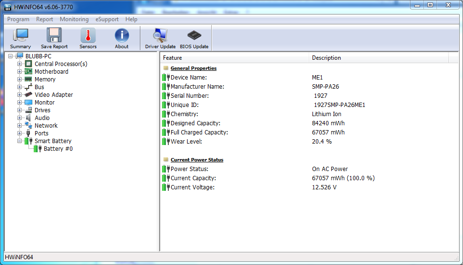Click the Smart Battery icon
Screen dimensions: 463x265
coord(28,141)
